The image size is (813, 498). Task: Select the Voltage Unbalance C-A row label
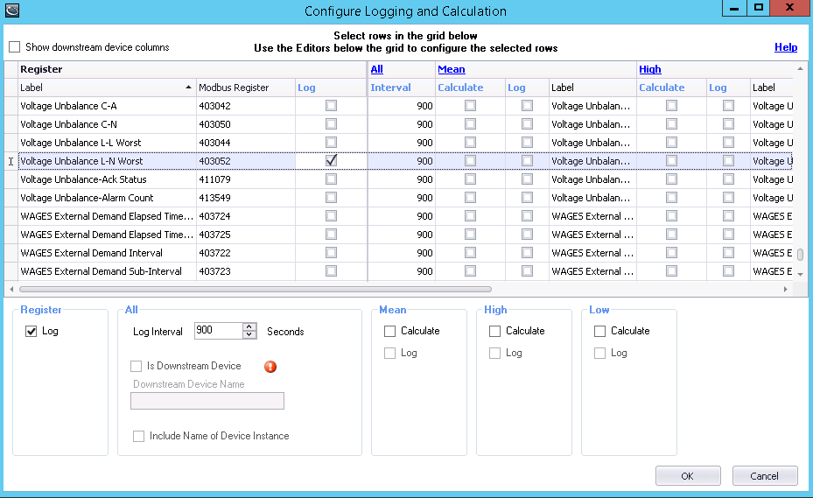(x=68, y=106)
